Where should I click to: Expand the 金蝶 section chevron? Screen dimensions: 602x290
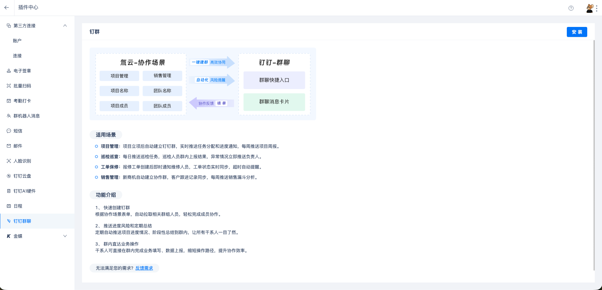pyautogui.click(x=65, y=236)
